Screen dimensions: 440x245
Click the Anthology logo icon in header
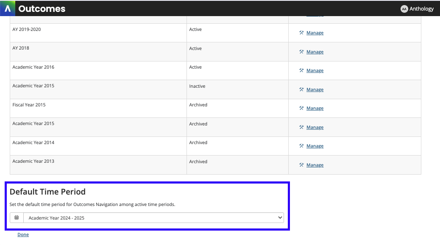[x=8, y=8]
